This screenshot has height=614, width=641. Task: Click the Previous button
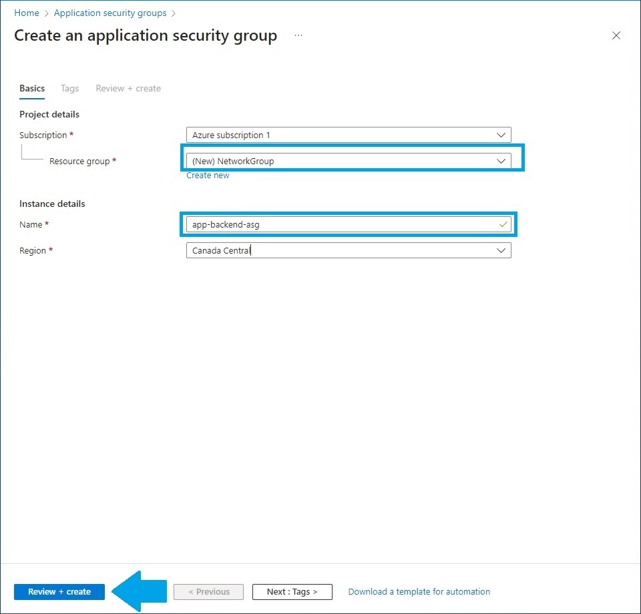pos(208,591)
